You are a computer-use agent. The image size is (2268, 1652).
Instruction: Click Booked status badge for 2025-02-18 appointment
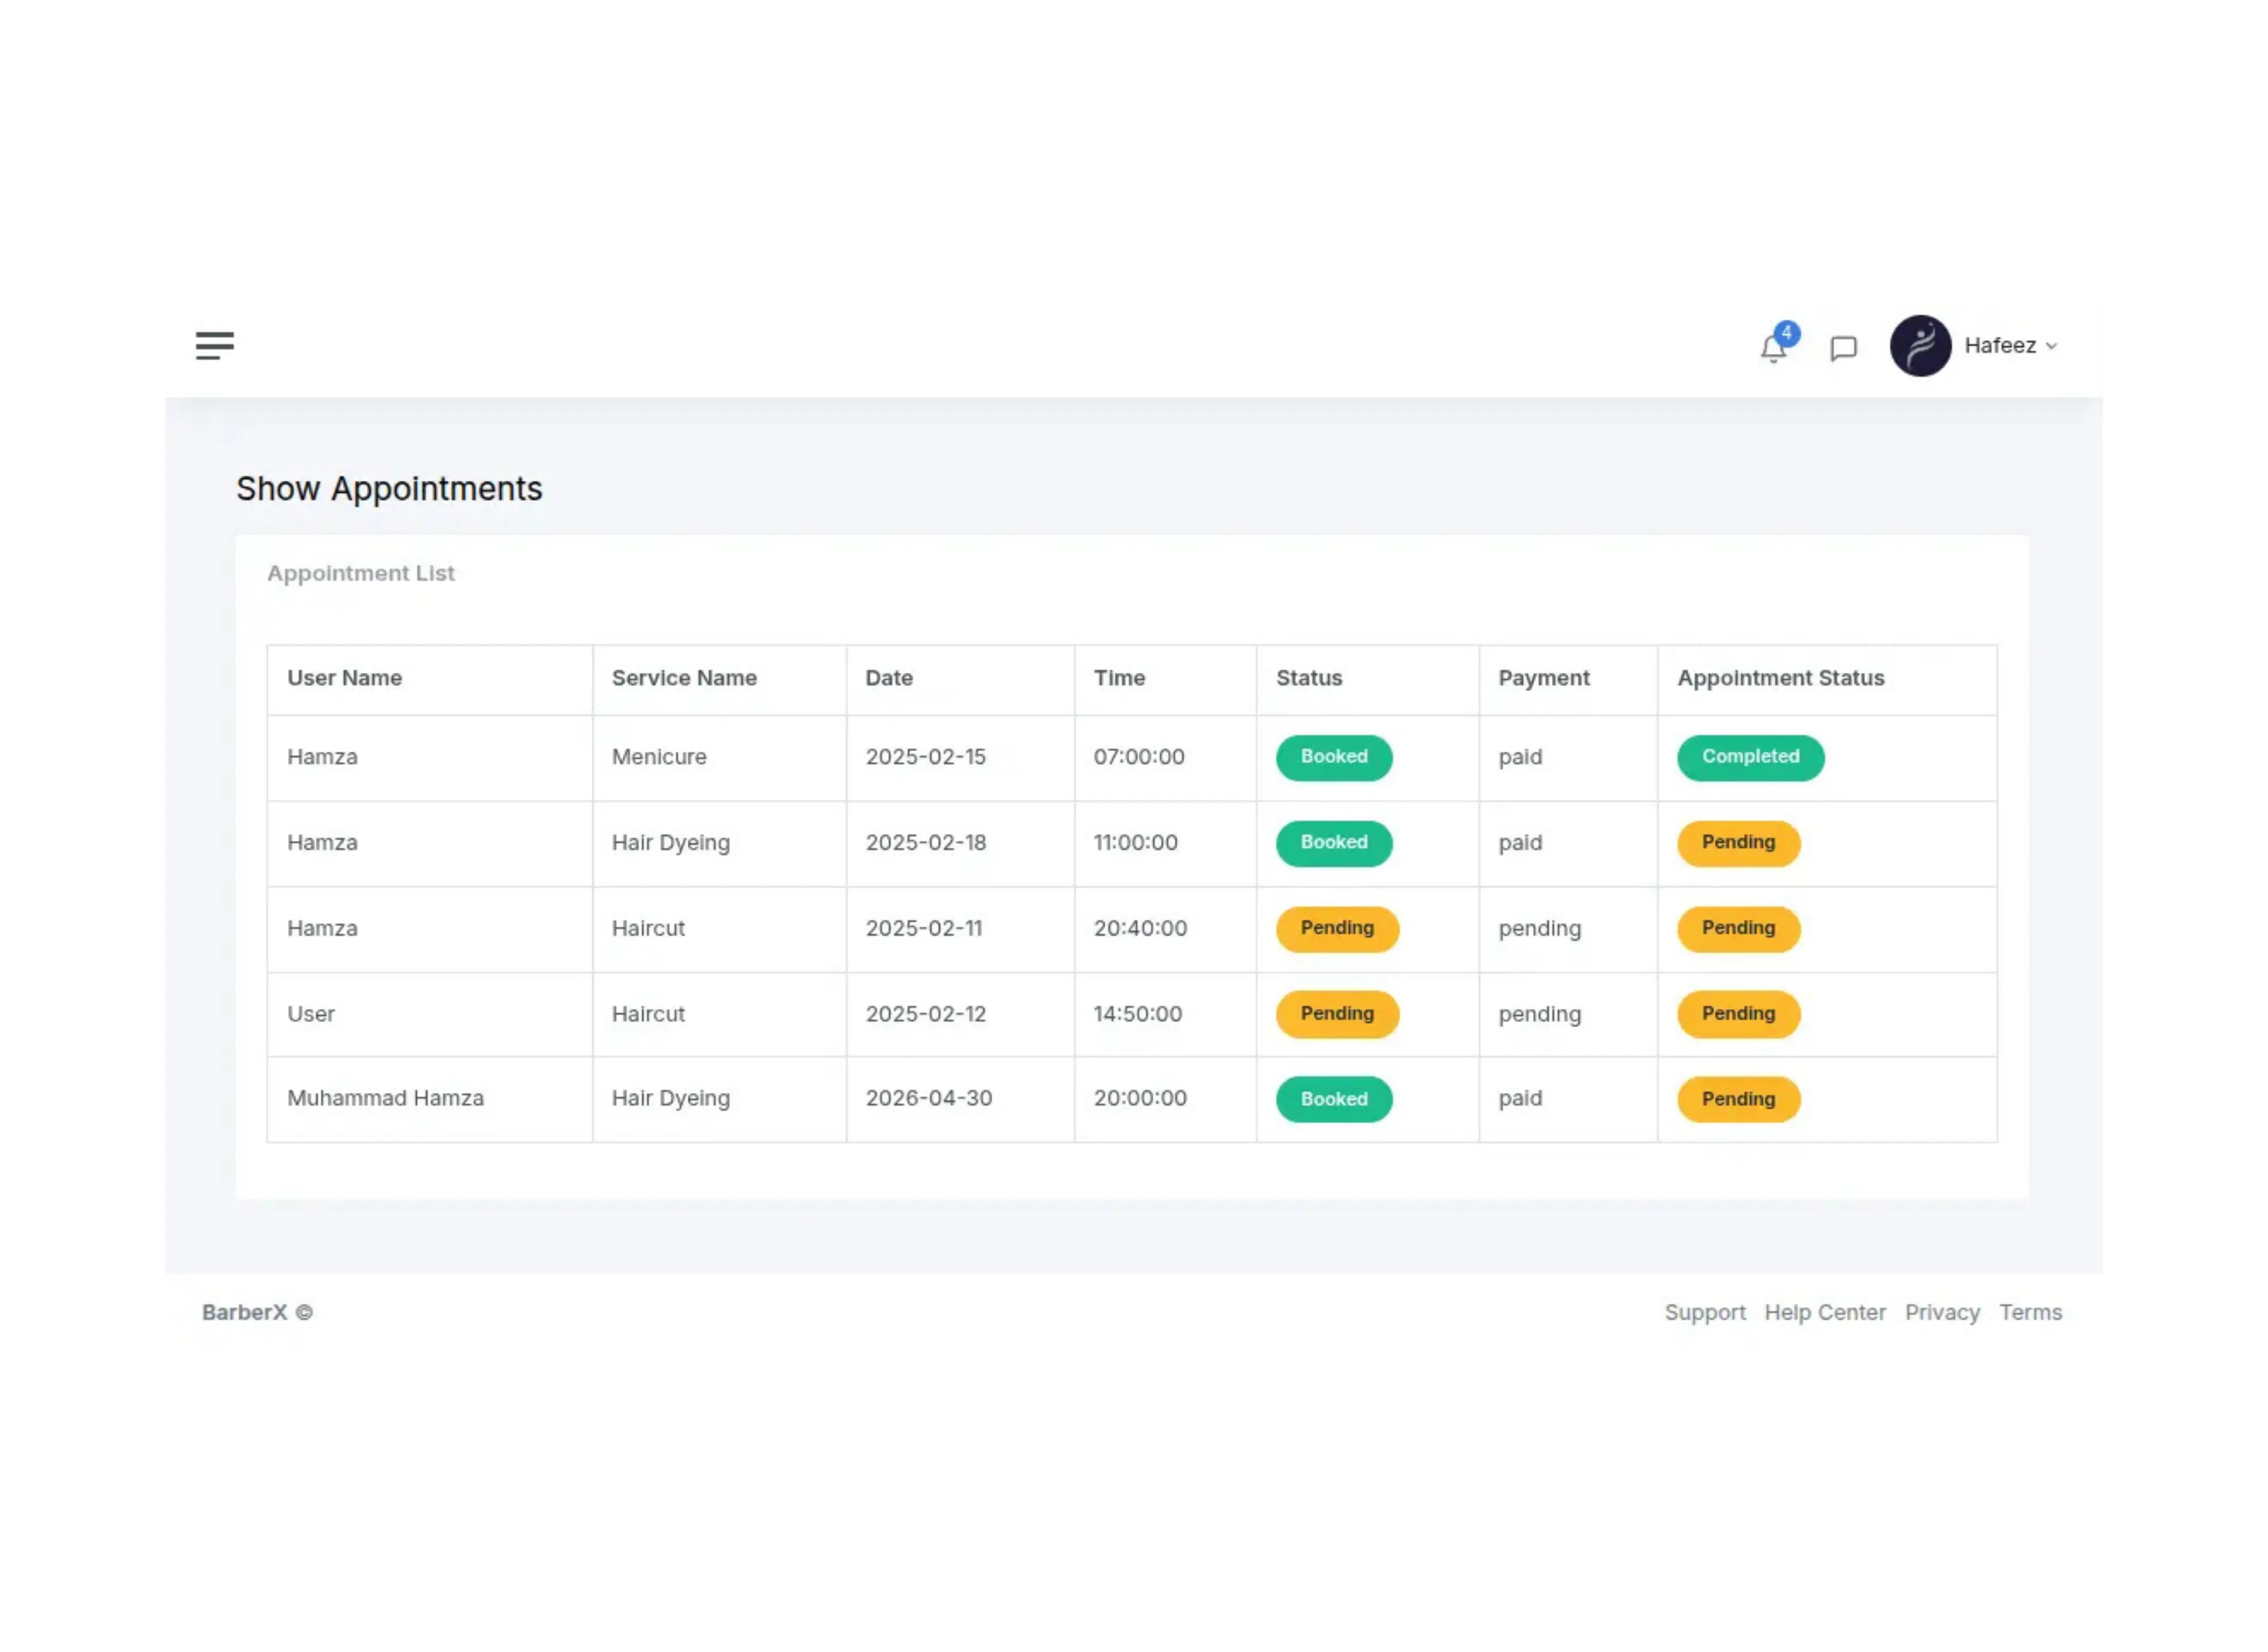[x=1334, y=844]
